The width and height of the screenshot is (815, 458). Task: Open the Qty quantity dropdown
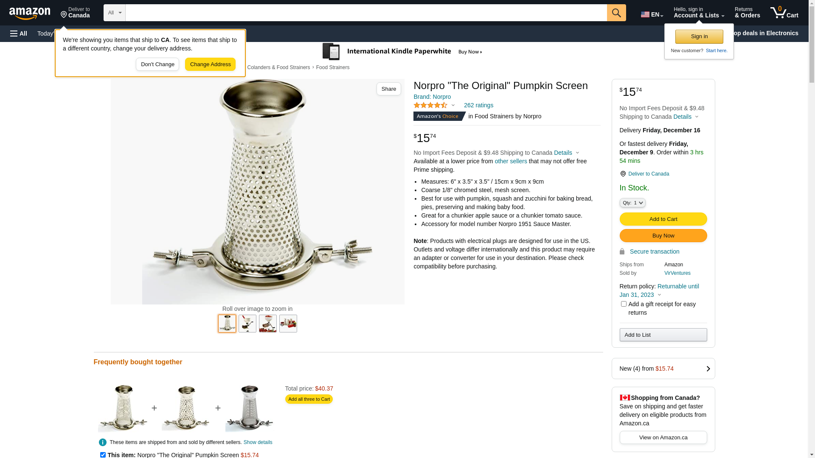[x=632, y=203]
